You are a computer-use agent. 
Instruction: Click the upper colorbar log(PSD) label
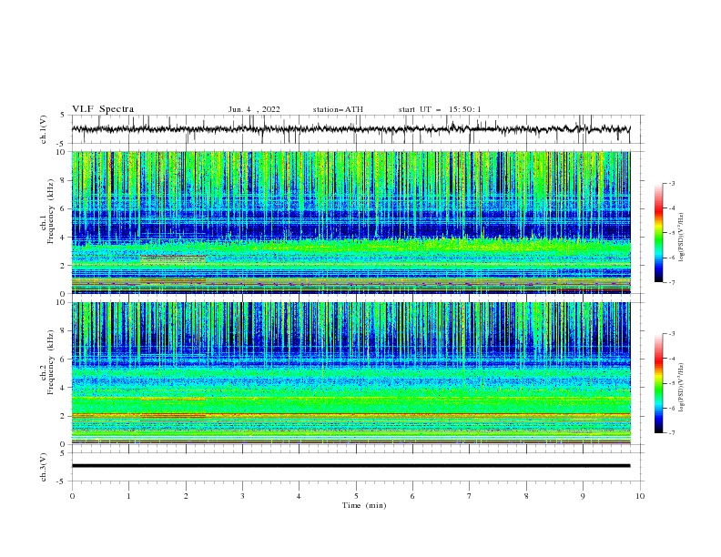coord(681,238)
